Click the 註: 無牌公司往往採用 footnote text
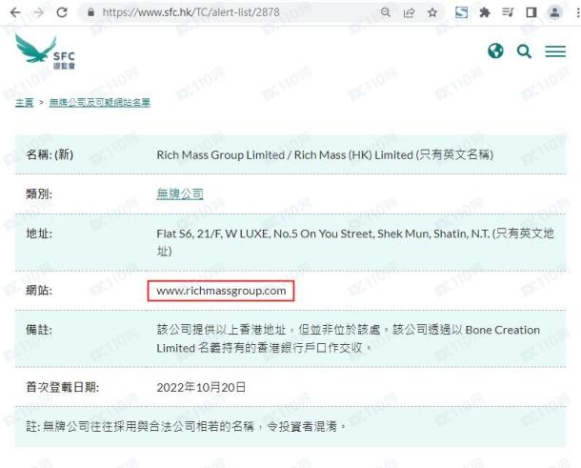Screen dimensions: 581x468 186,427
